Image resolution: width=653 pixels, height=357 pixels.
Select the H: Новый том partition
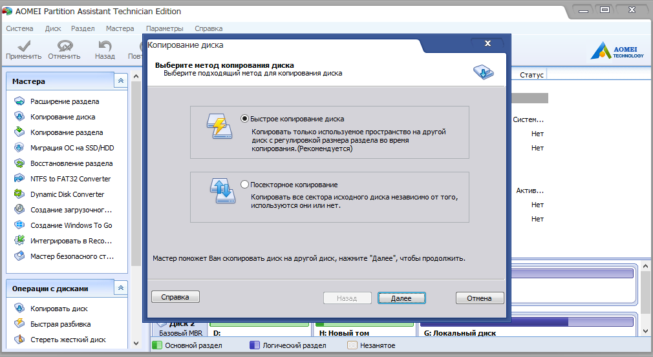point(365,329)
